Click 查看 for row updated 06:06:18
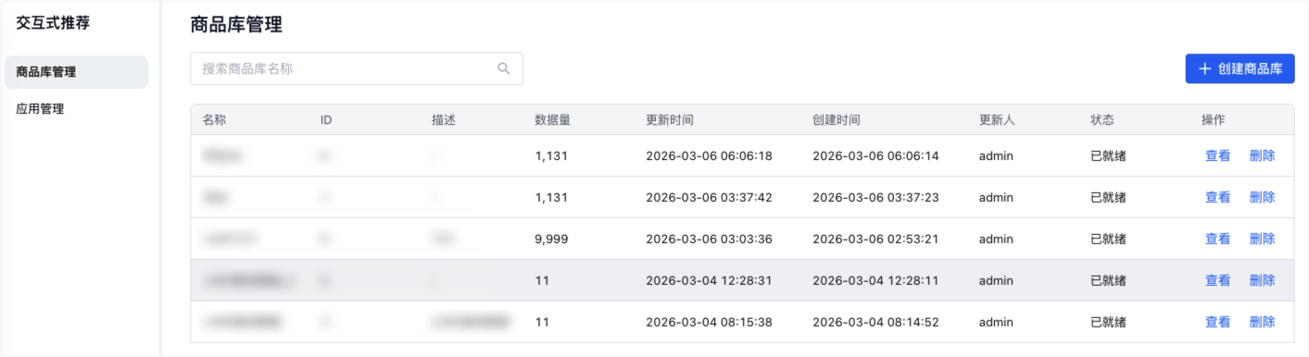 (x=1217, y=155)
